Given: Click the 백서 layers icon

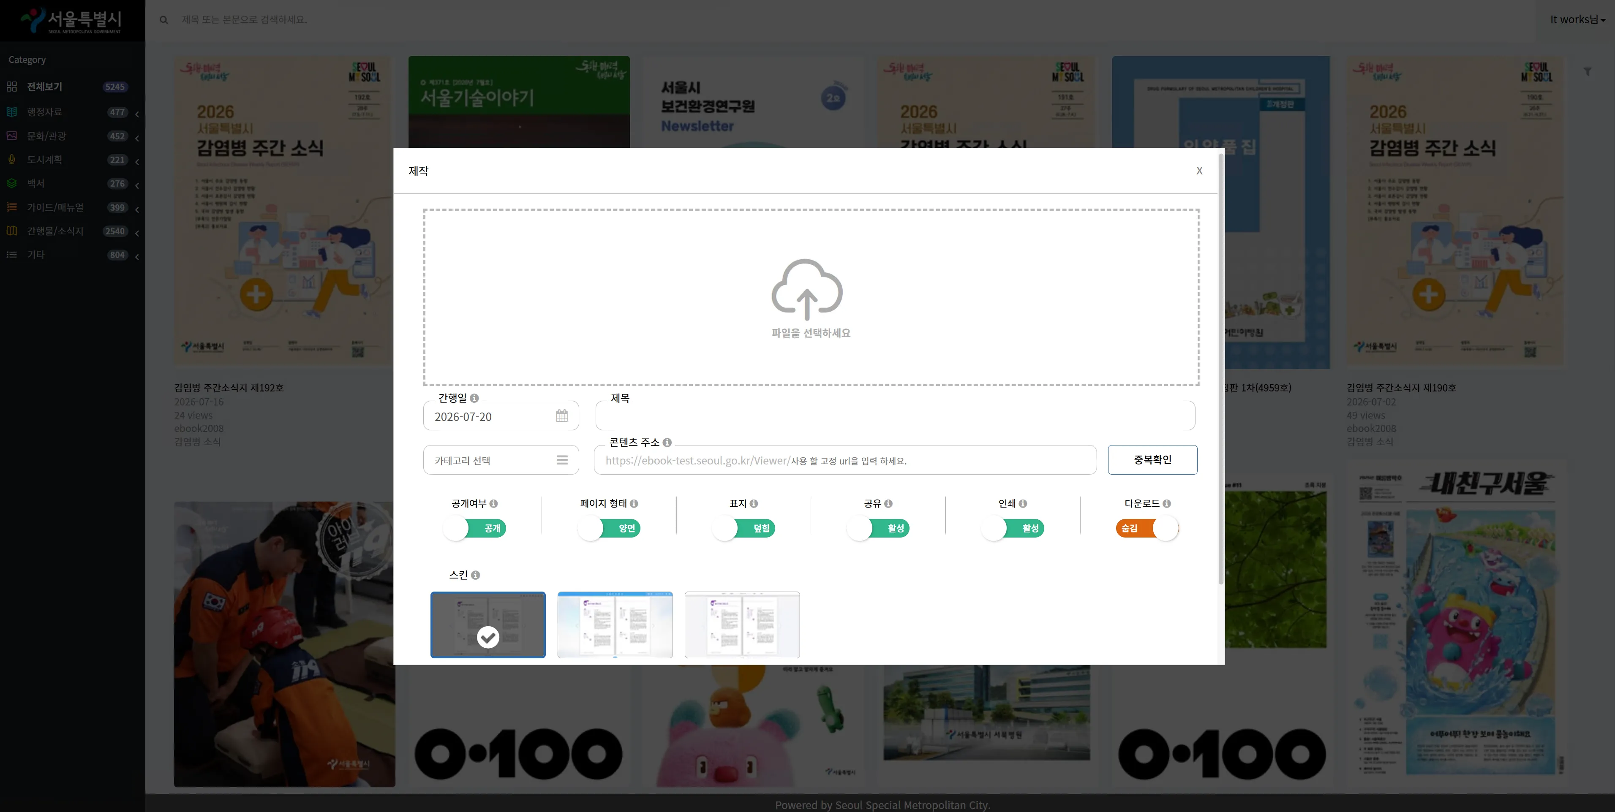Looking at the screenshot, I should click(x=12, y=183).
